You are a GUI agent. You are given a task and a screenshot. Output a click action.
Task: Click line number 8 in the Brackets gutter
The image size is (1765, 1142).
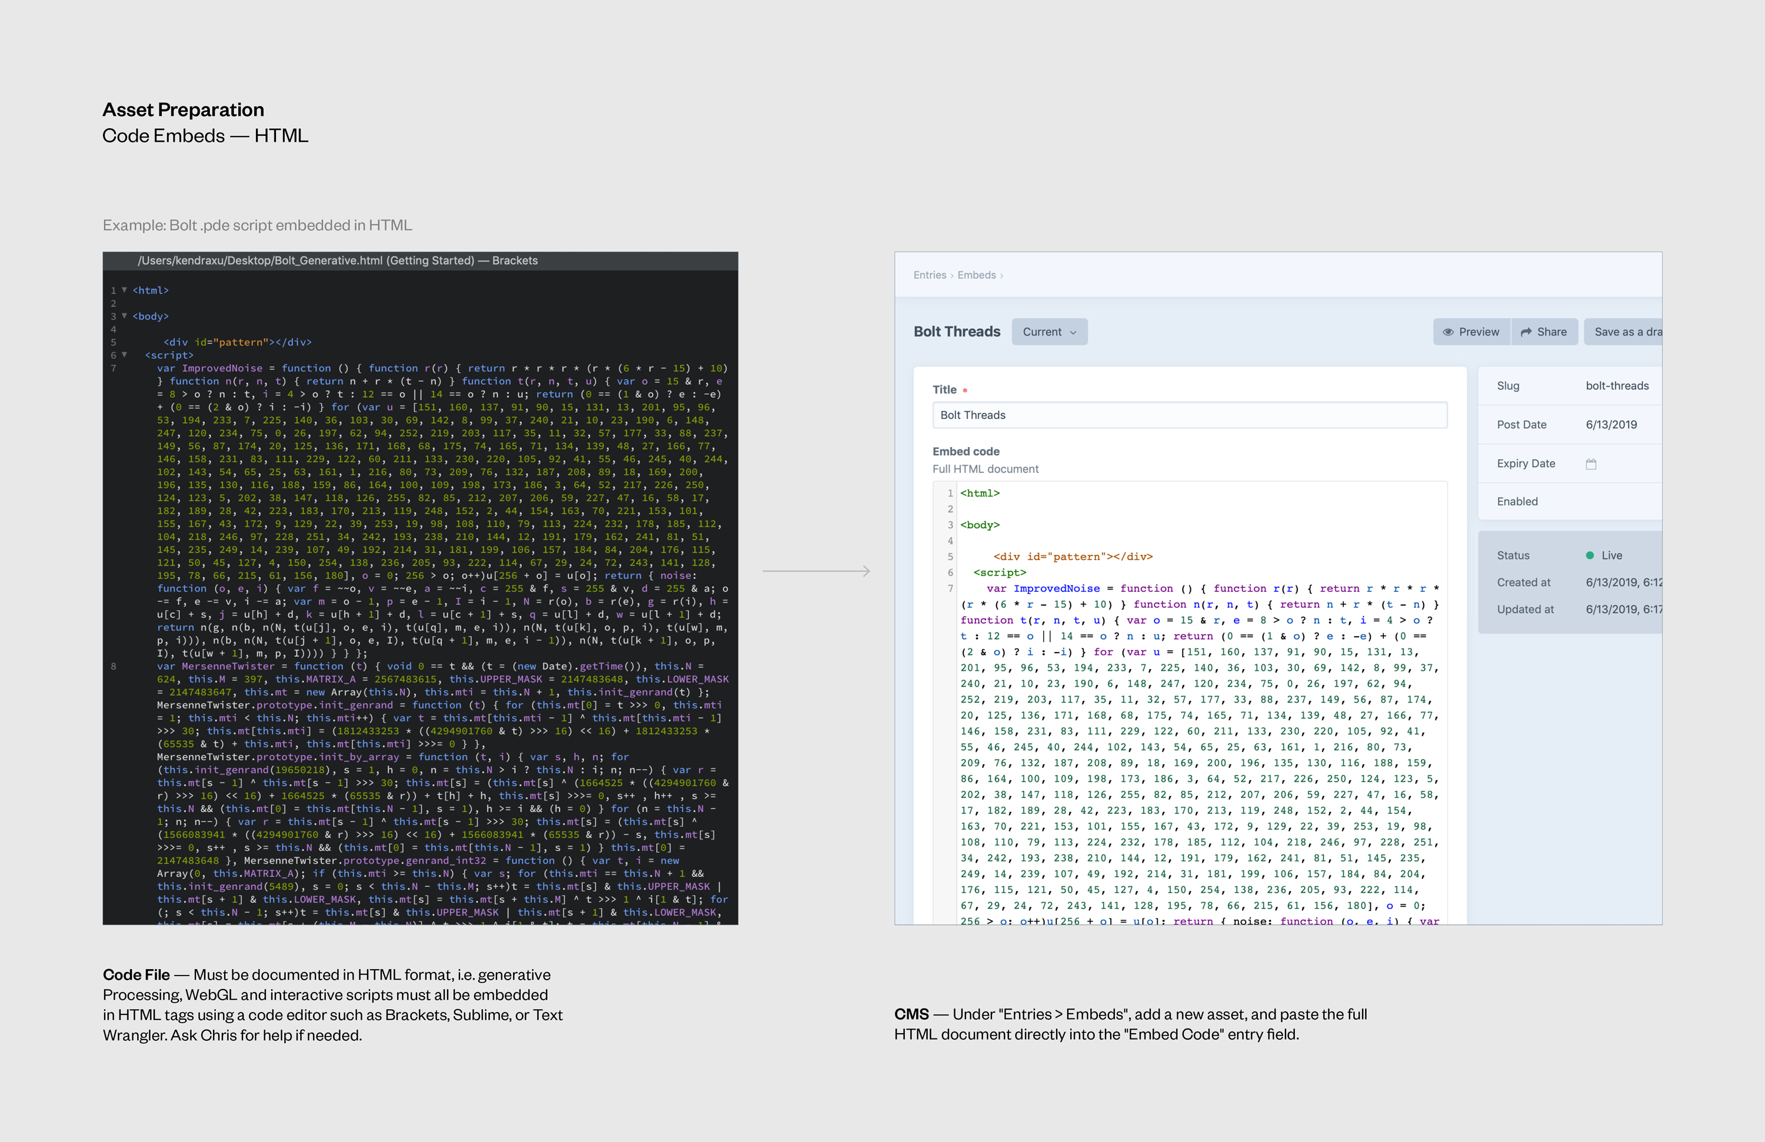pos(114,667)
